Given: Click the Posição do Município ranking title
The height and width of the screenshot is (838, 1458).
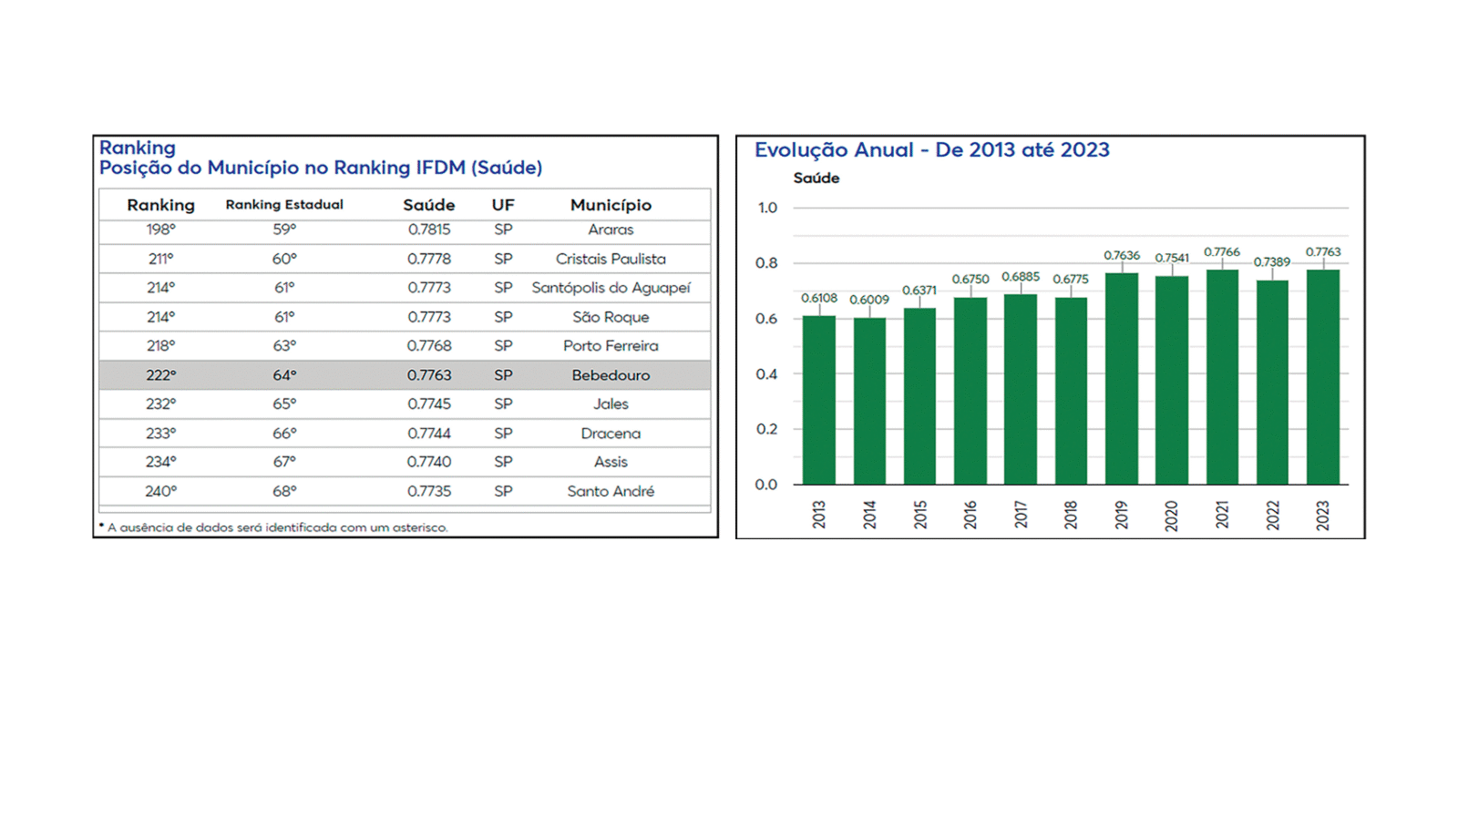Looking at the screenshot, I should (x=321, y=168).
